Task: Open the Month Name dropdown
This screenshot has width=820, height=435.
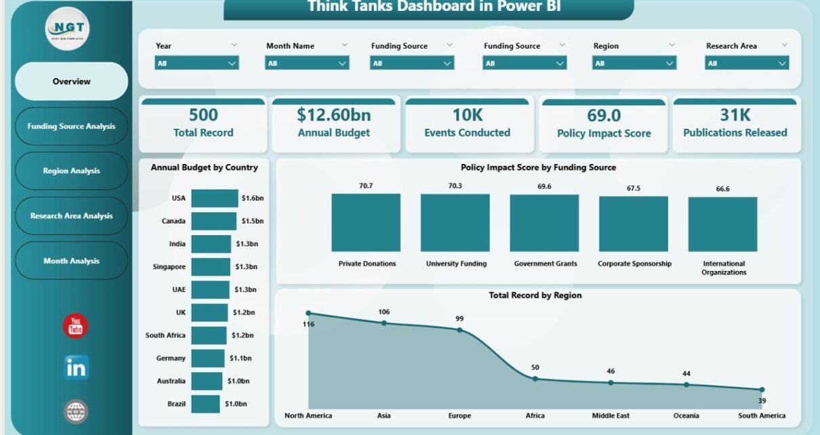Action: pyautogui.click(x=307, y=63)
